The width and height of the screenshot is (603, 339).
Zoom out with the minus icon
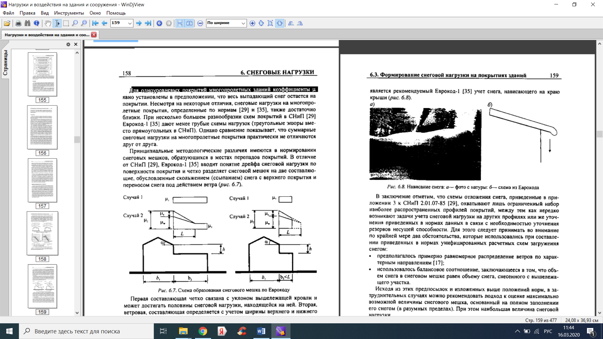[x=200, y=23]
